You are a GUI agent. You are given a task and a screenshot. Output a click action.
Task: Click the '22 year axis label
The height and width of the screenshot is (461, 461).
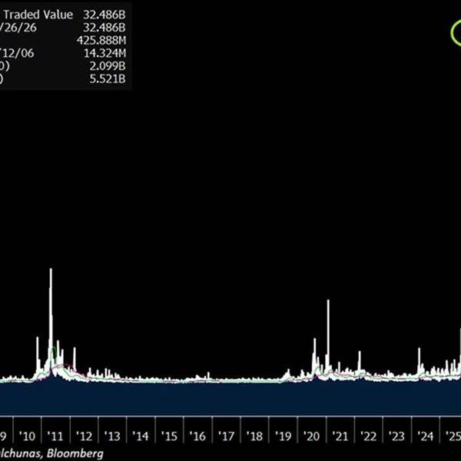[369, 436]
